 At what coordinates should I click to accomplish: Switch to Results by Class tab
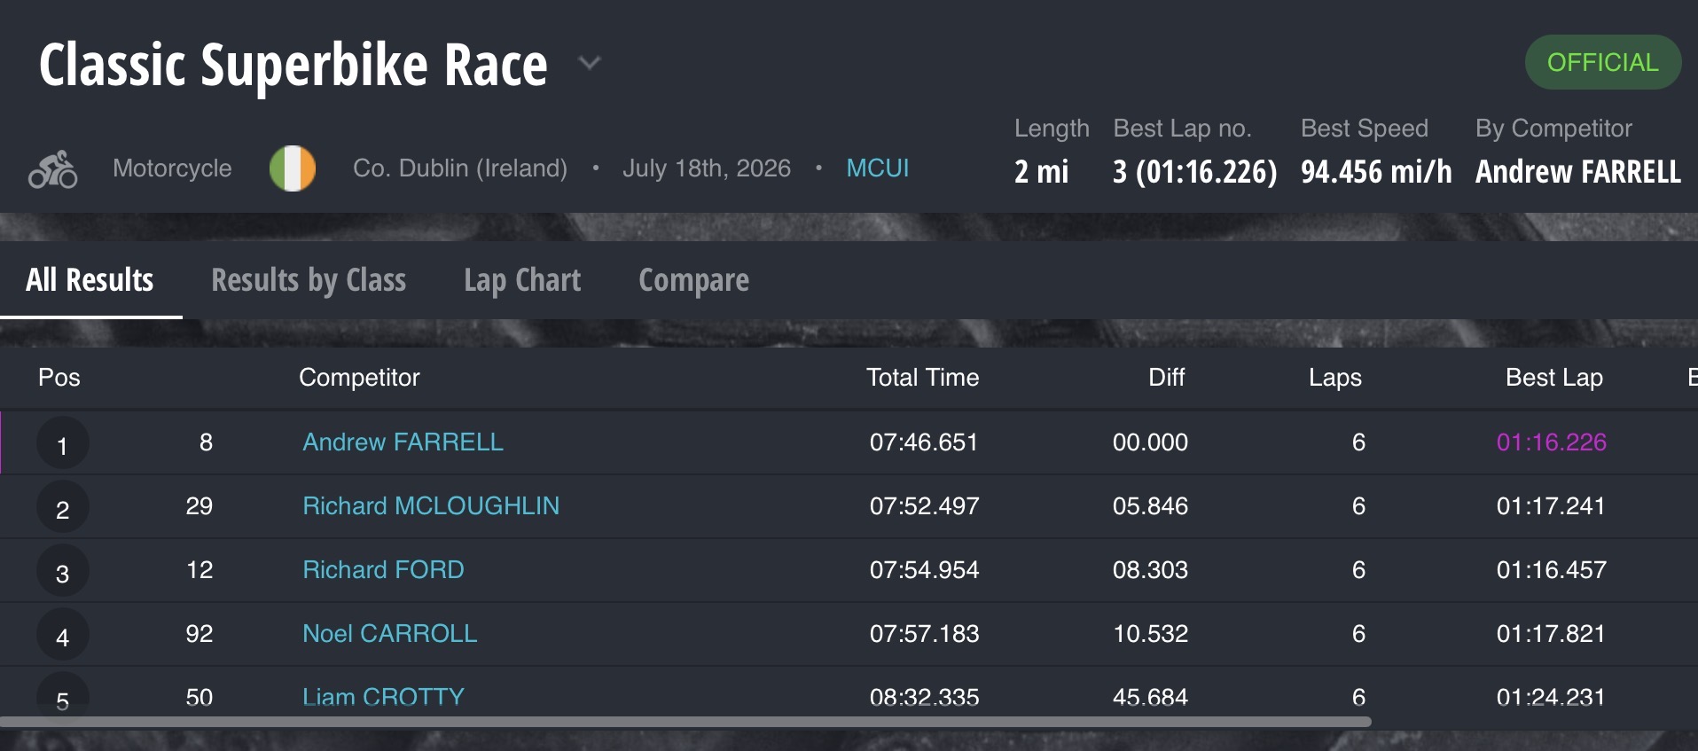pyautogui.click(x=309, y=280)
